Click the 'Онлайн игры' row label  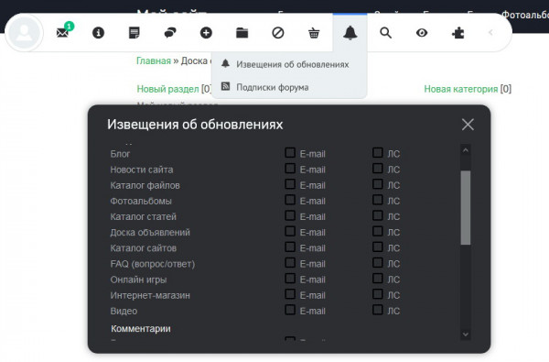(x=138, y=280)
